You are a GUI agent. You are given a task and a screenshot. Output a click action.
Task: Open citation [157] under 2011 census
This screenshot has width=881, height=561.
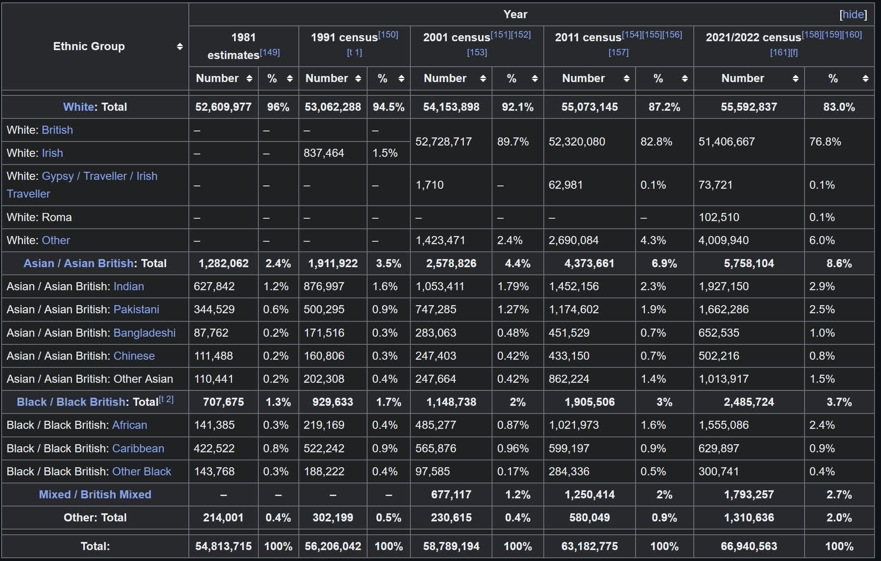pos(618,52)
